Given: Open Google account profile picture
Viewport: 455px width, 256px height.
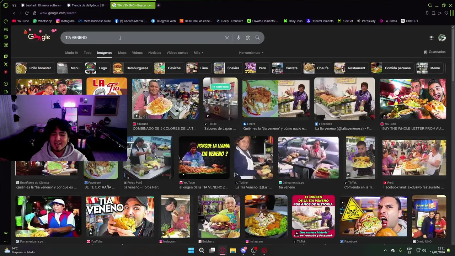Looking at the screenshot, I should click(x=442, y=38).
